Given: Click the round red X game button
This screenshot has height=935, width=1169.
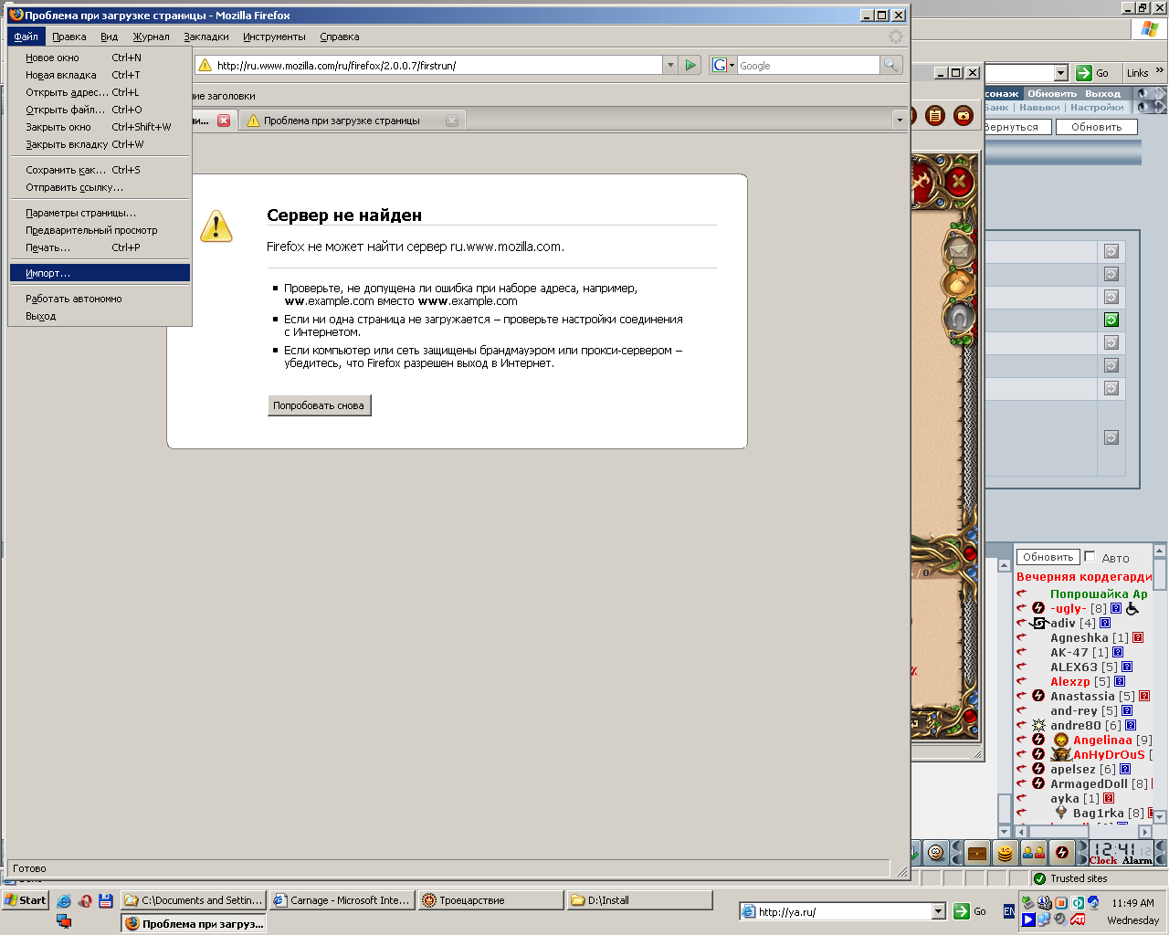Looking at the screenshot, I should click(x=959, y=181).
